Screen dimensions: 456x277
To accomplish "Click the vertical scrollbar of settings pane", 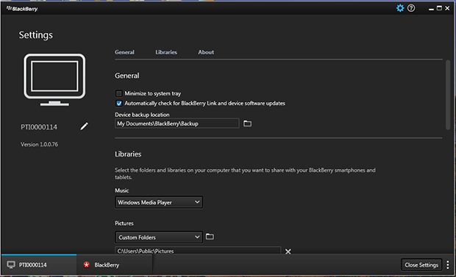I will point(448,95).
